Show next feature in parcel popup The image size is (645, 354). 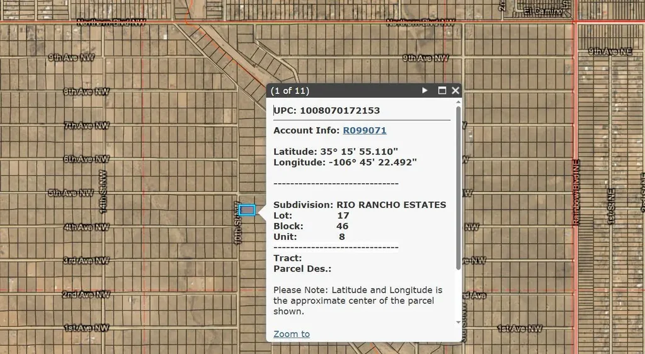[x=425, y=91]
